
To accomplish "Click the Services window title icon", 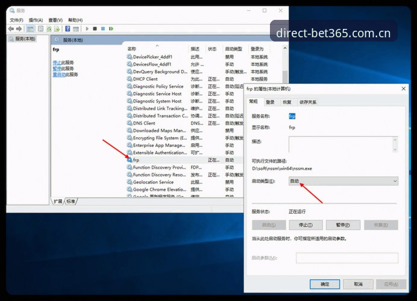I will click(12, 11).
